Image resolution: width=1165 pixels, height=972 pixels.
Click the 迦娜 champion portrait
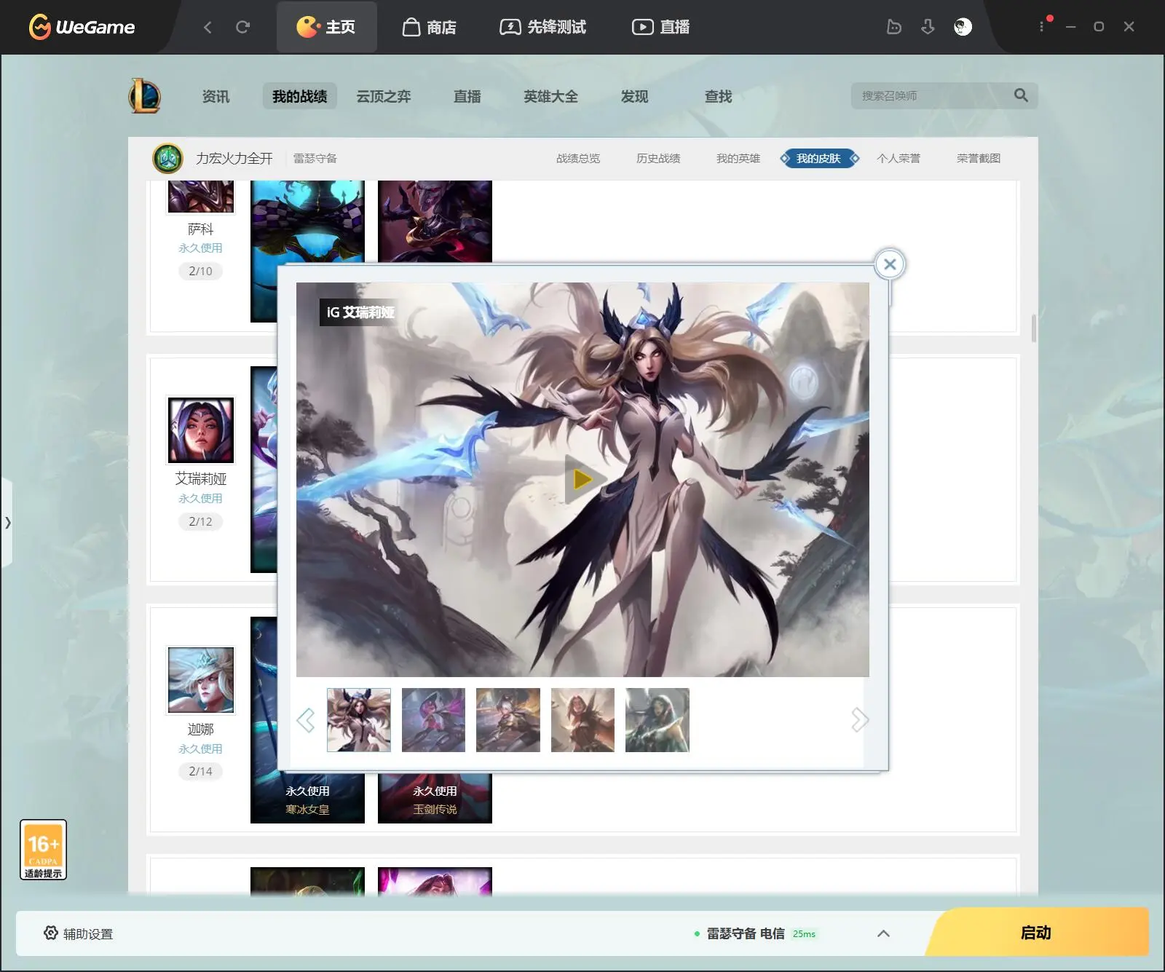coord(201,680)
